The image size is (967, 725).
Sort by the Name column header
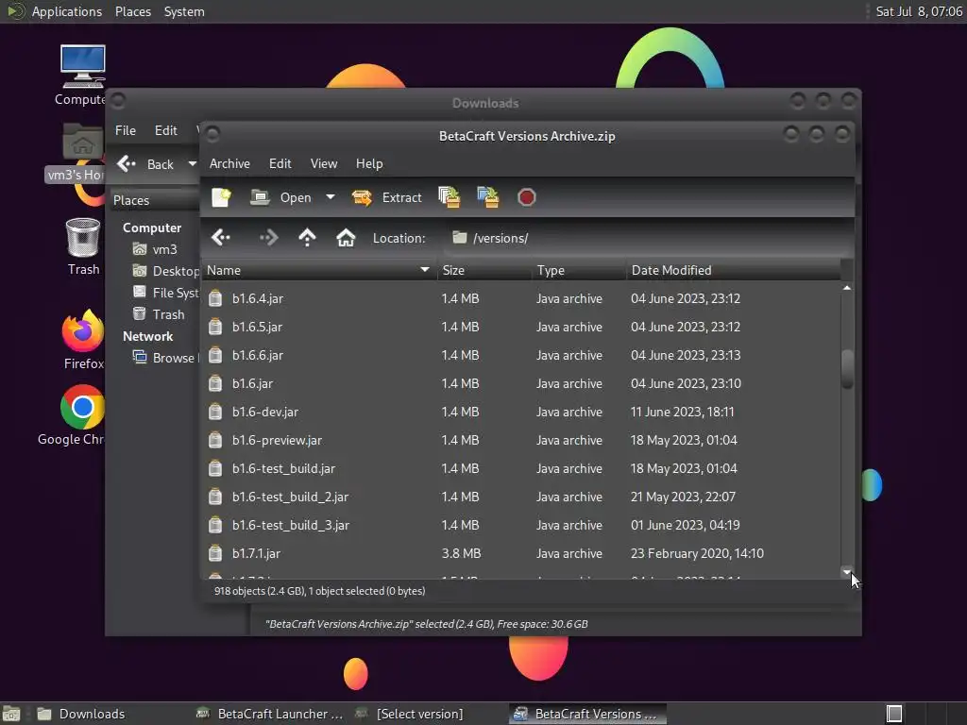319,270
